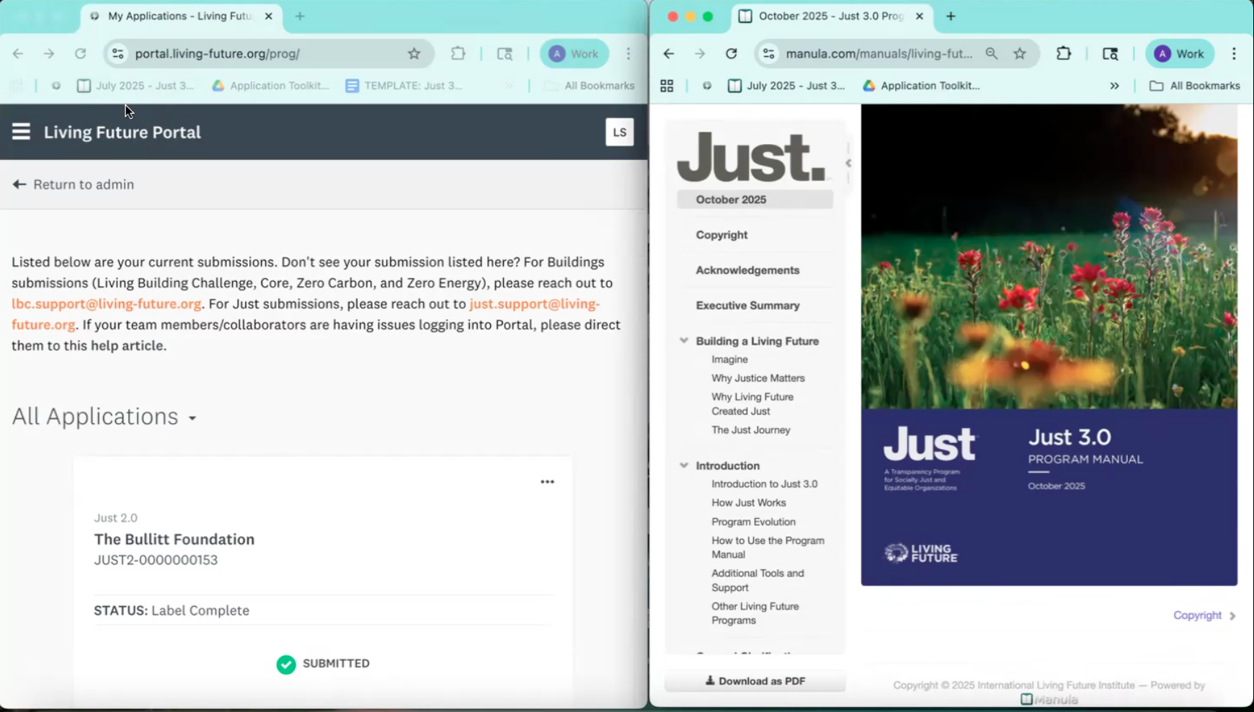Click the JUST2-0000000153 application ID

(x=156, y=560)
